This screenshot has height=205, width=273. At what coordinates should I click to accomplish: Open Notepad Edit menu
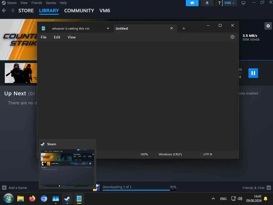[x=57, y=37]
